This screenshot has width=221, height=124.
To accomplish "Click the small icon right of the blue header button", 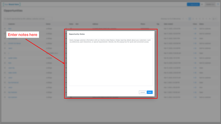I will (202, 4).
